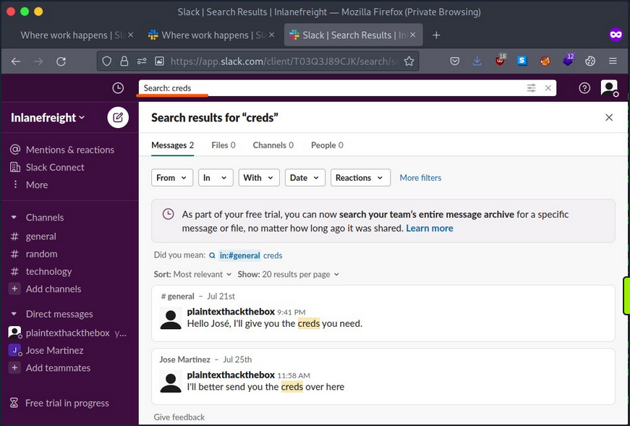Open the general channel in sidebar
Screen dimensions: 630x426
pyautogui.click(x=41, y=237)
